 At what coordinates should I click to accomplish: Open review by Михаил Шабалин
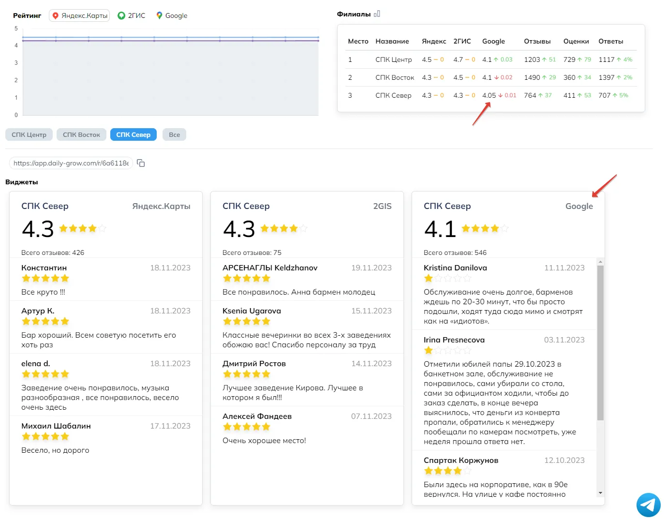(x=106, y=438)
